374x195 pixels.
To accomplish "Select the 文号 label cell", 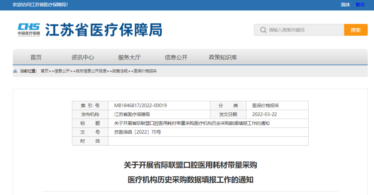I will (90, 132).
